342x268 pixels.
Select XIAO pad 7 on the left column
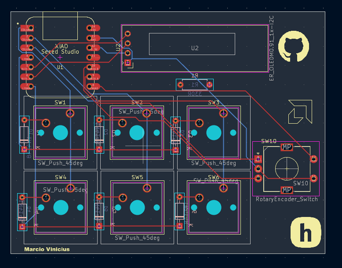pos(27,87)
